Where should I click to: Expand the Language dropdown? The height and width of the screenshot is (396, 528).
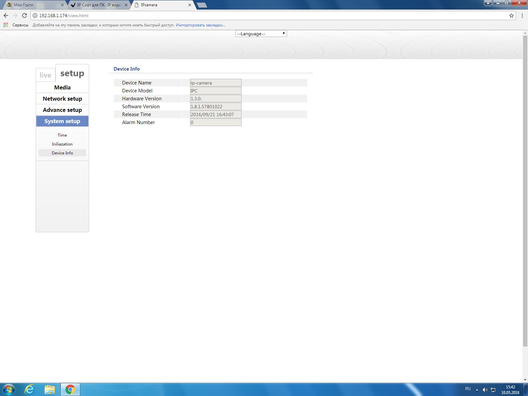click(x=261, y=34)
